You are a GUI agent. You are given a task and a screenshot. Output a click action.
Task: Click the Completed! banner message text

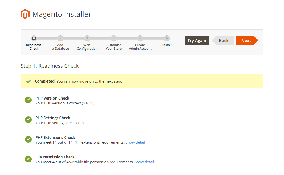(x=78, y=81)
